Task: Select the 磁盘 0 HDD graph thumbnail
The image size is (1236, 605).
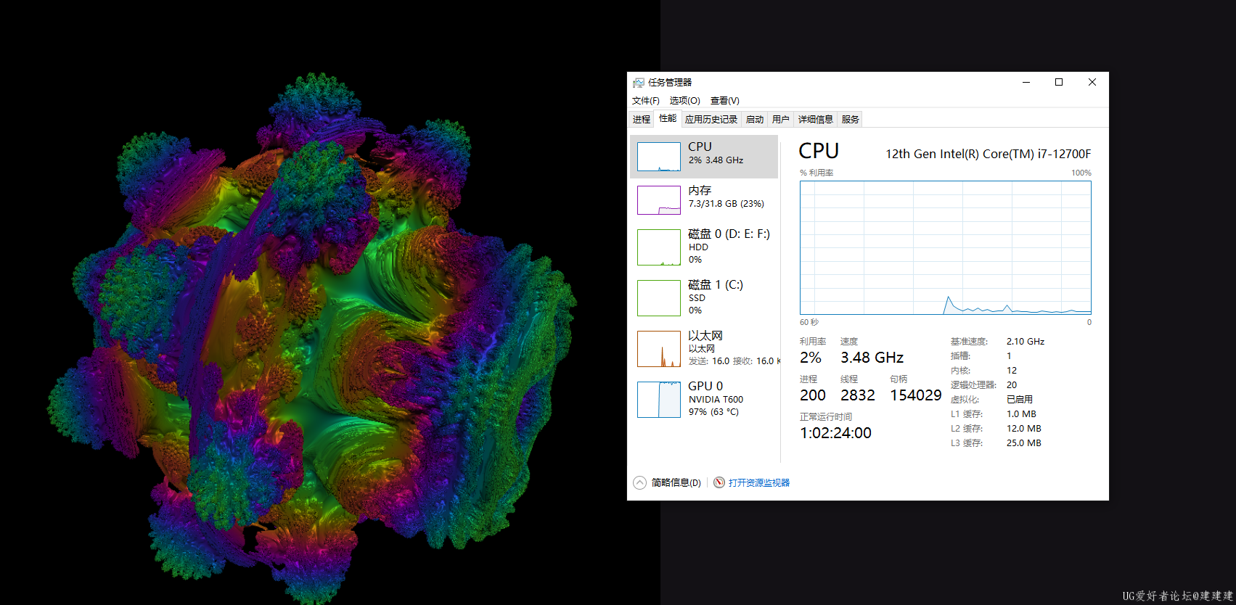Action: point(659,247)
